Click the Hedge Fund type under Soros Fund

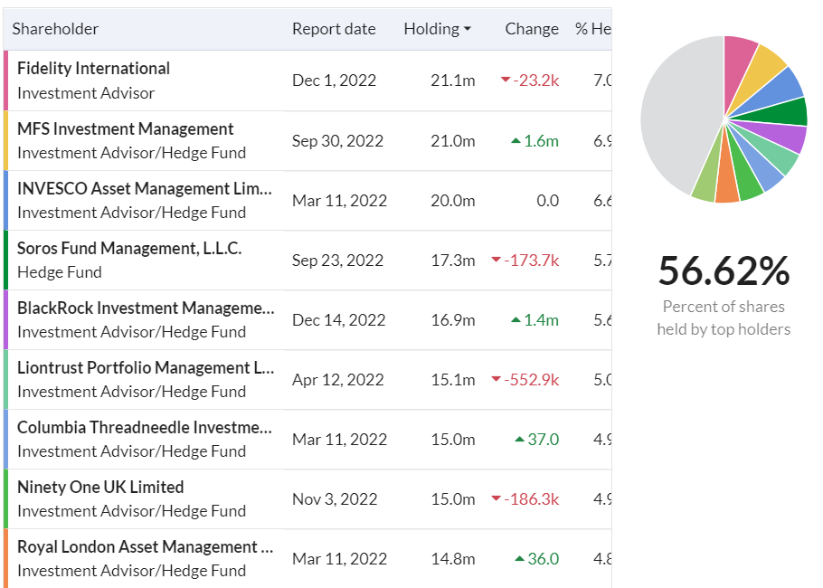(x=60, y=272)
